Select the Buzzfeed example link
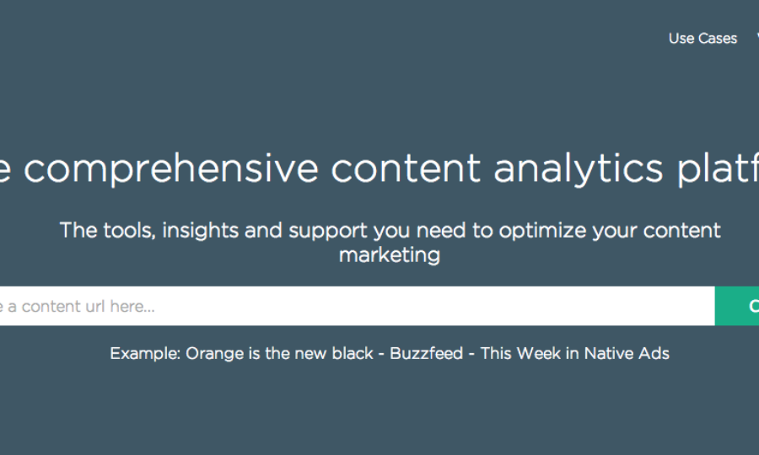 coord(426,354)
